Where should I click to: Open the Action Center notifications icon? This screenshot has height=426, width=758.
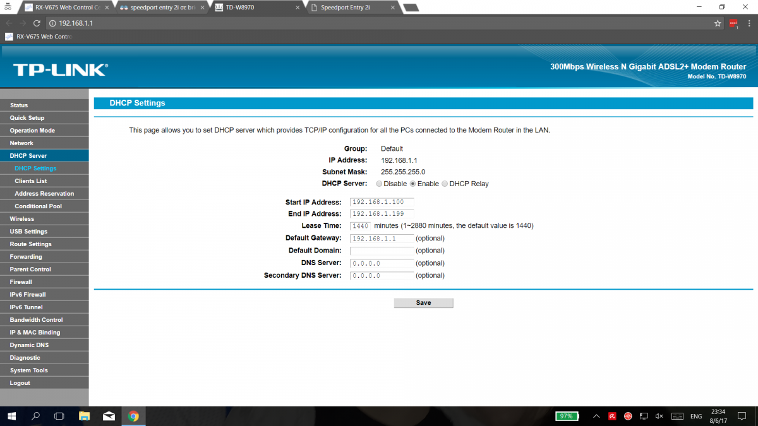(742, 417)
